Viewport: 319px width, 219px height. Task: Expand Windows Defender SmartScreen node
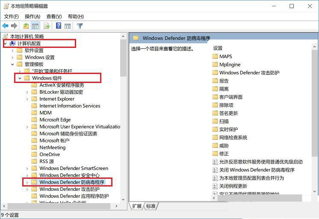point(27,169)
